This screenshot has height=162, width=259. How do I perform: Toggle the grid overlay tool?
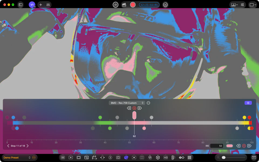click(63, 157)
